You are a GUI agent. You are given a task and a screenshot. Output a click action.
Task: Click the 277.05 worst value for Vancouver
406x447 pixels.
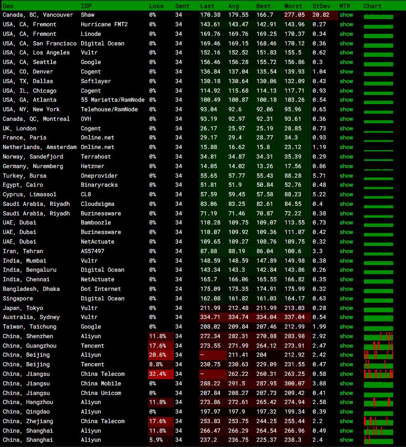pyautogui.click(x=295, y=15)
